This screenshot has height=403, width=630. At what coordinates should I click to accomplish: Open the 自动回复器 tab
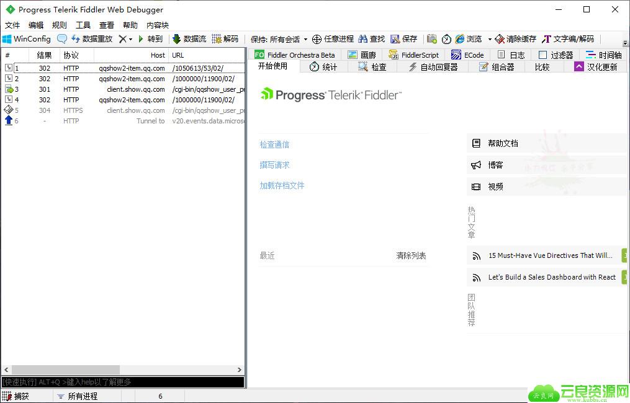pos(433,67)
